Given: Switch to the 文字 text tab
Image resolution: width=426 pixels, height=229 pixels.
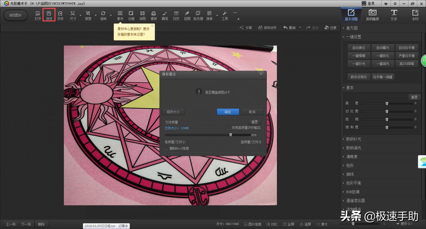Looking at the screenshot, I should [394, 15].
